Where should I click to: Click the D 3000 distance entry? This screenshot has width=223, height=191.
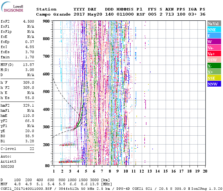click(x=94, y=180)
